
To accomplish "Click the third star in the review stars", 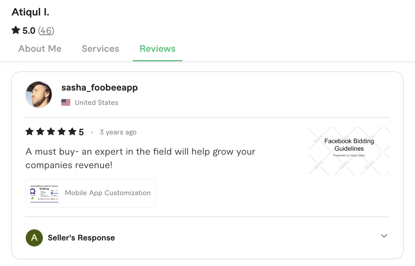I will coord(51,131).
